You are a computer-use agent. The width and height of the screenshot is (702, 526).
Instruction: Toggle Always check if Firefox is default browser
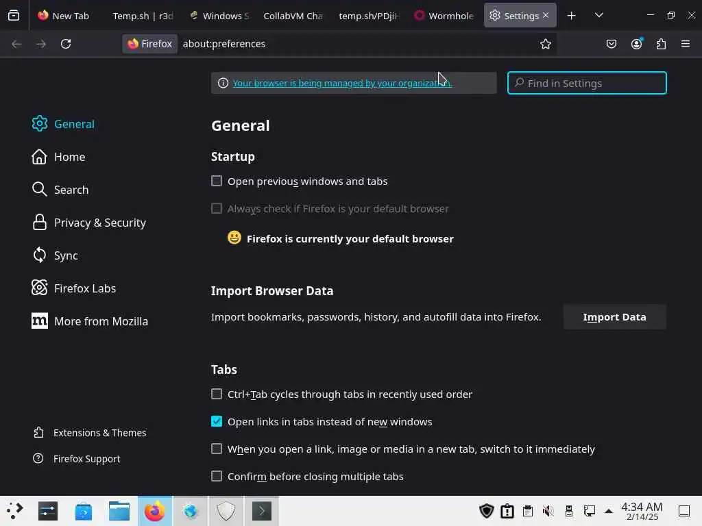click(x=216, y=208)
